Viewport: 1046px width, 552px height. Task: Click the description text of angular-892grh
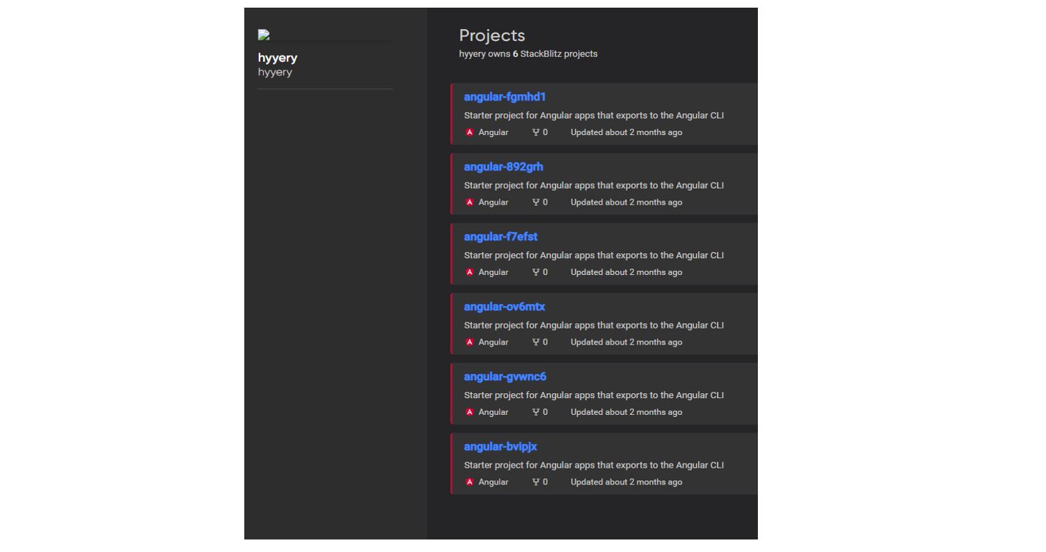tap(594, 185)
